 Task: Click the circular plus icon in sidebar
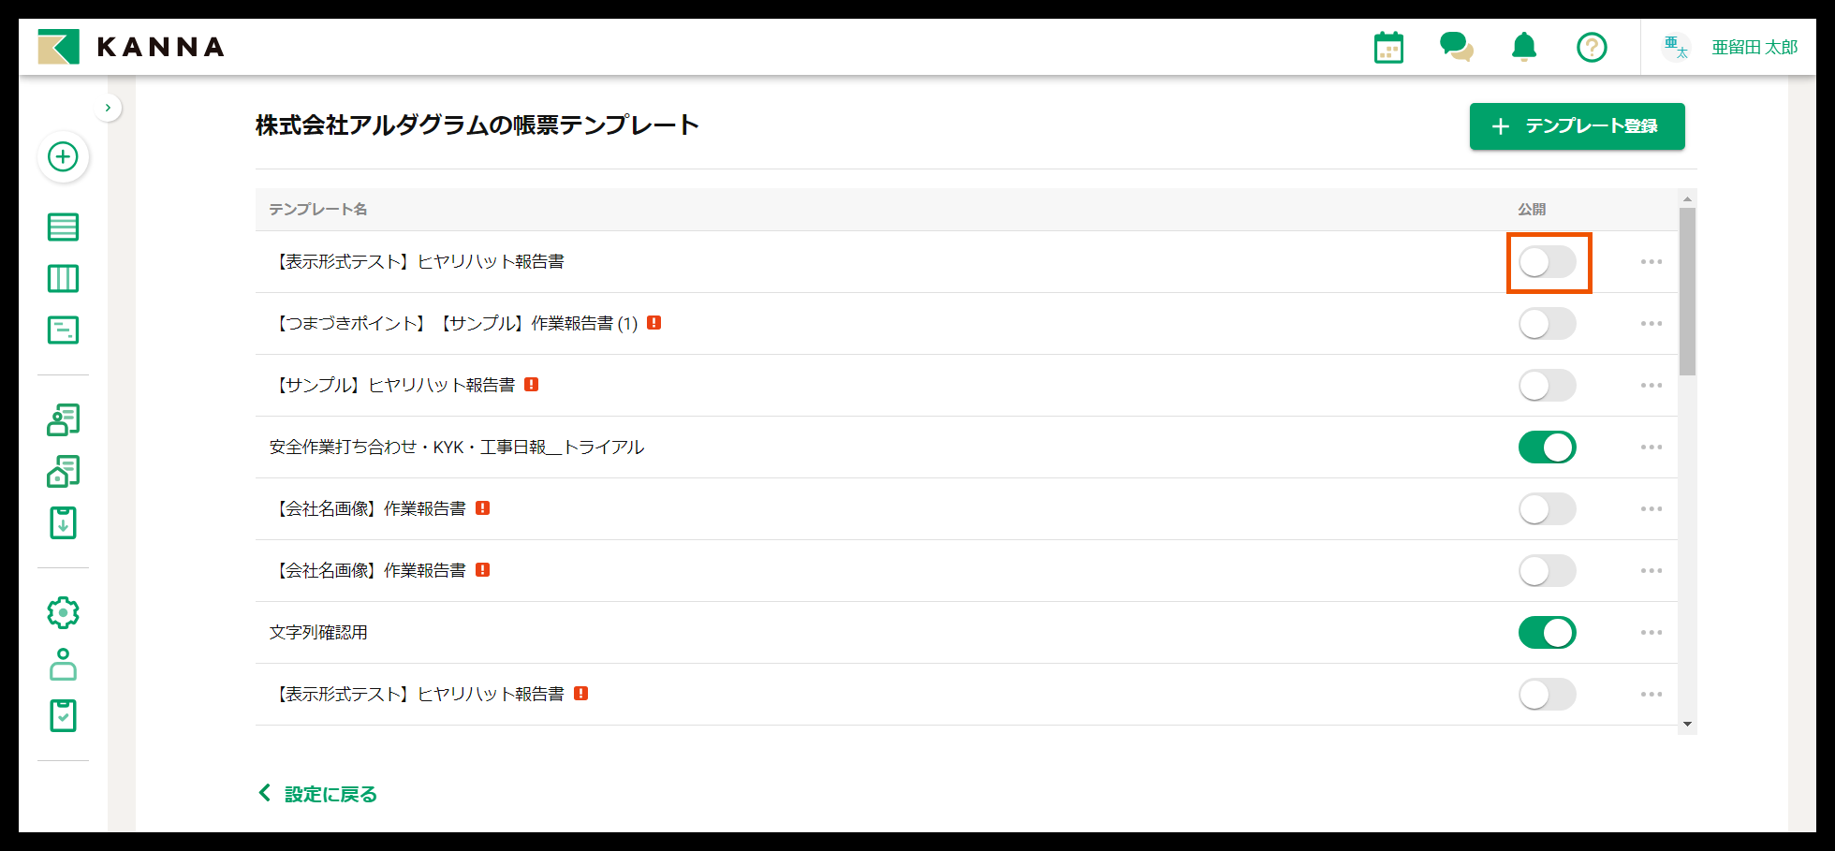(63, 156)
